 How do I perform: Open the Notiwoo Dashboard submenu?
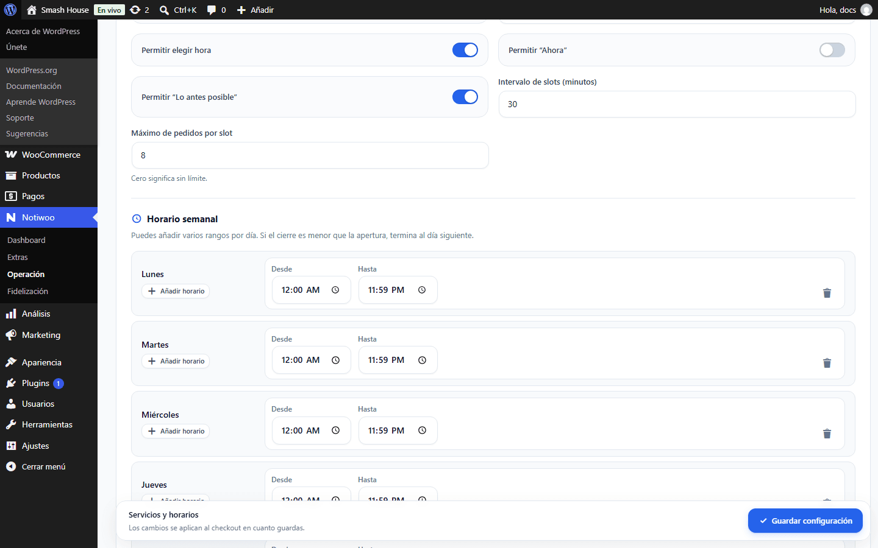[x=26, y=240]
